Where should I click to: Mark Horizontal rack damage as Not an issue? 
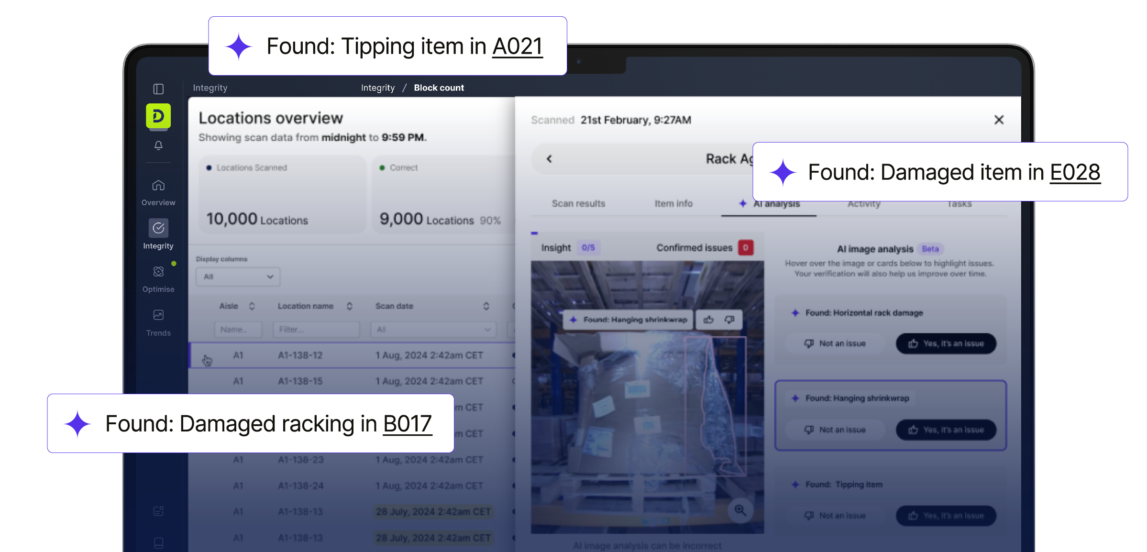[x=835, y=343]
